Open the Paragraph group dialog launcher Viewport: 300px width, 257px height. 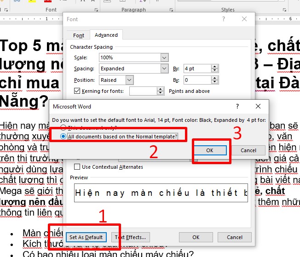tap(171, 10)
